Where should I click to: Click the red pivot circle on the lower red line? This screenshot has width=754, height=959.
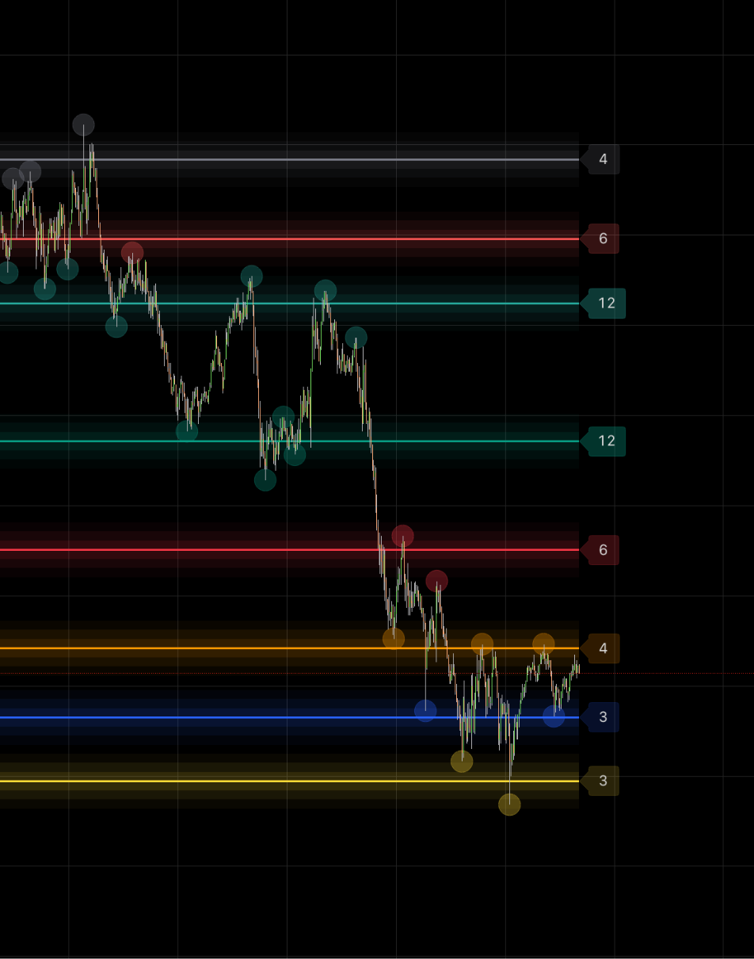pos(402,536)
